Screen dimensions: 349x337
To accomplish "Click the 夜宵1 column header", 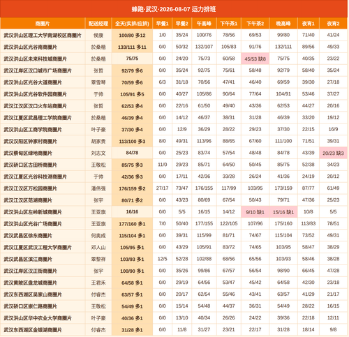I will point(309,24).
